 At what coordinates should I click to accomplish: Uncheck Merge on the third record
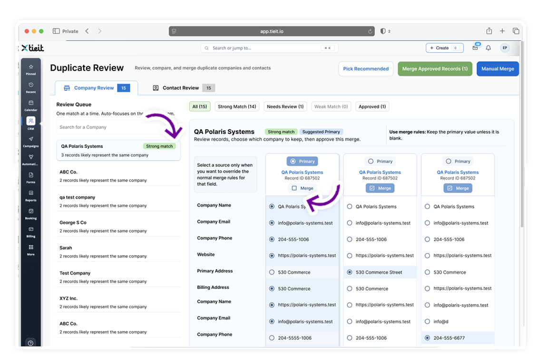point(449,188)
